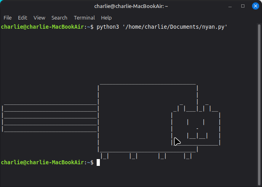
Task: Open the Search menu
Action: tap(60, 18)
